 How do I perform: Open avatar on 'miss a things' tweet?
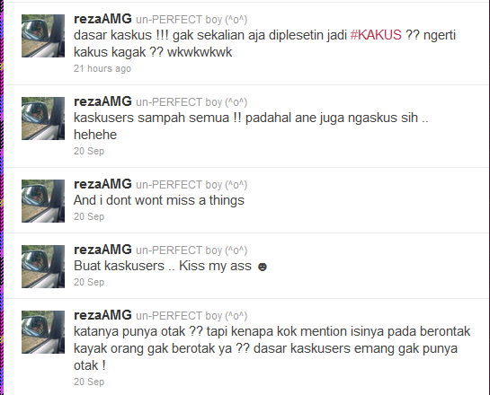coord(43,201)
